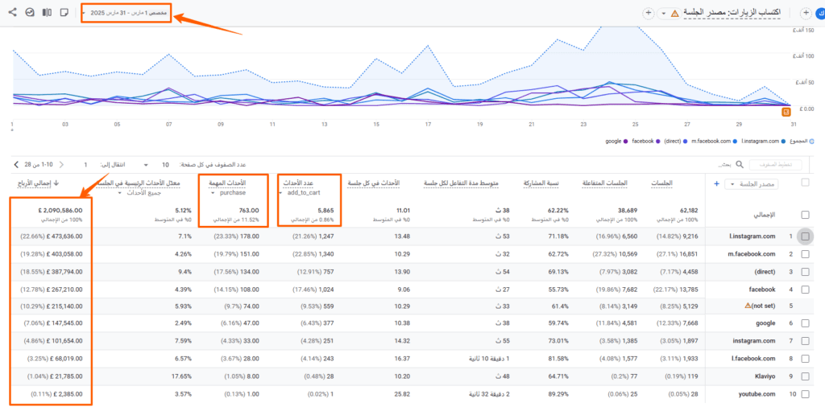This screenshot has height=411, width=825.
Task: Click the orange annotation marker on chart
Action: point(786,112)
